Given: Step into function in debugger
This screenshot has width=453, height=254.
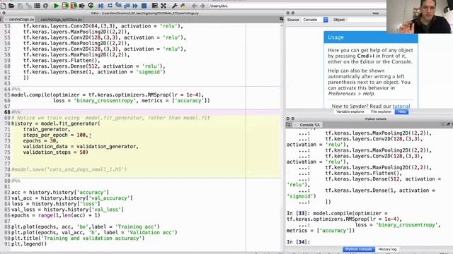Looking at the screenshot, I should pos(118,6).
